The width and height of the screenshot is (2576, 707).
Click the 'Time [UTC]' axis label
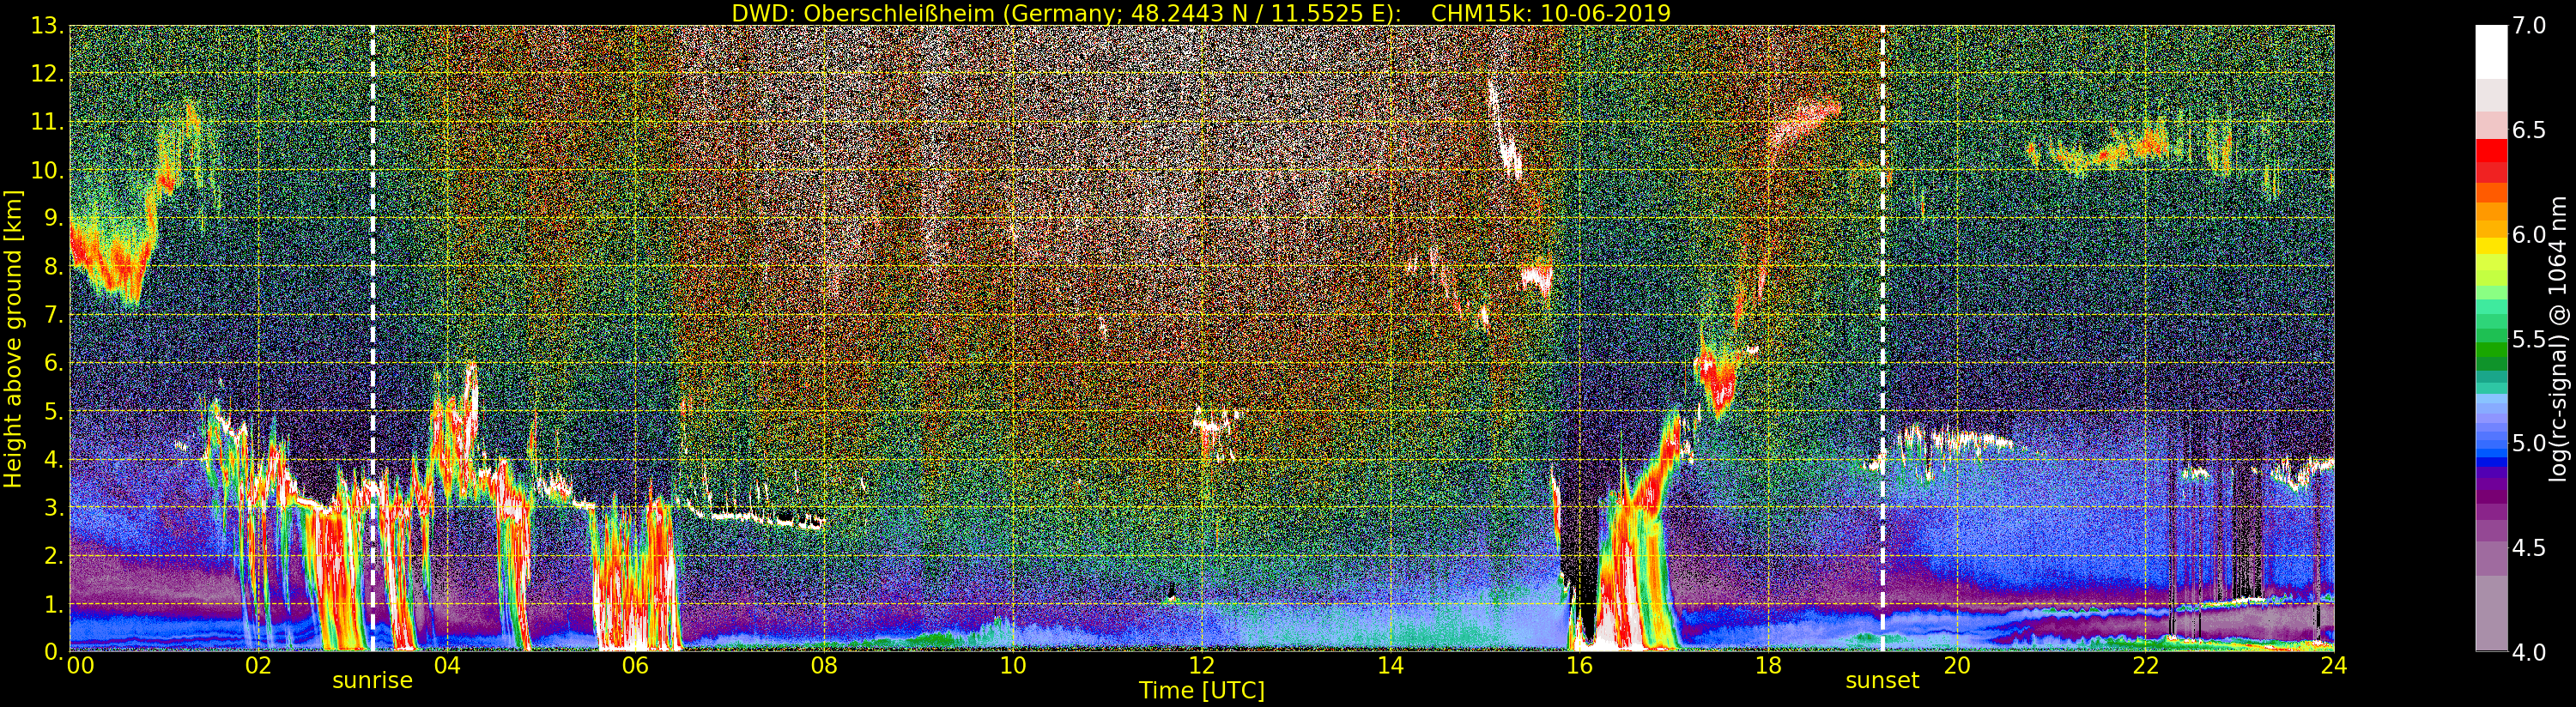click(x=1202, y=691)
